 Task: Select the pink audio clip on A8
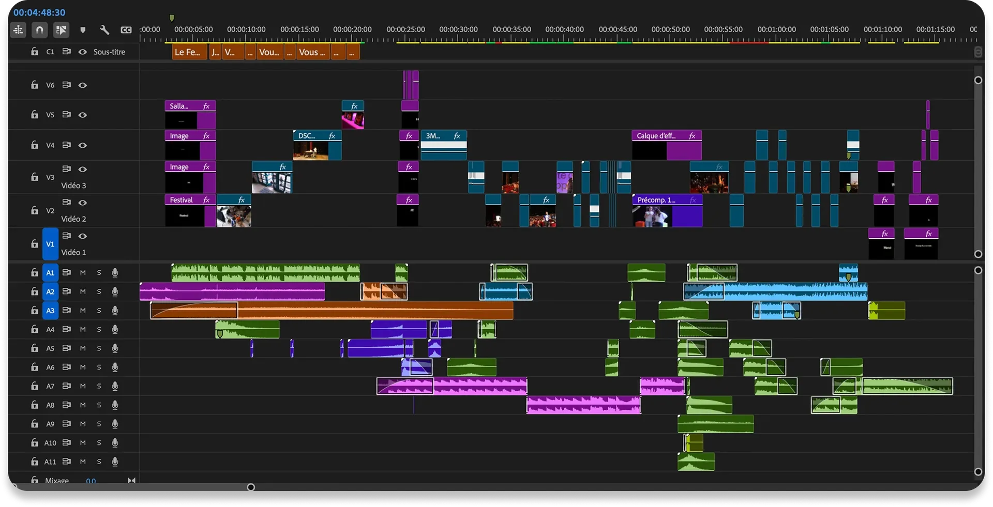coord(584,405)
